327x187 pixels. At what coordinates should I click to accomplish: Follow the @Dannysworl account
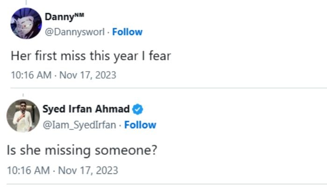tap(127, 32)
